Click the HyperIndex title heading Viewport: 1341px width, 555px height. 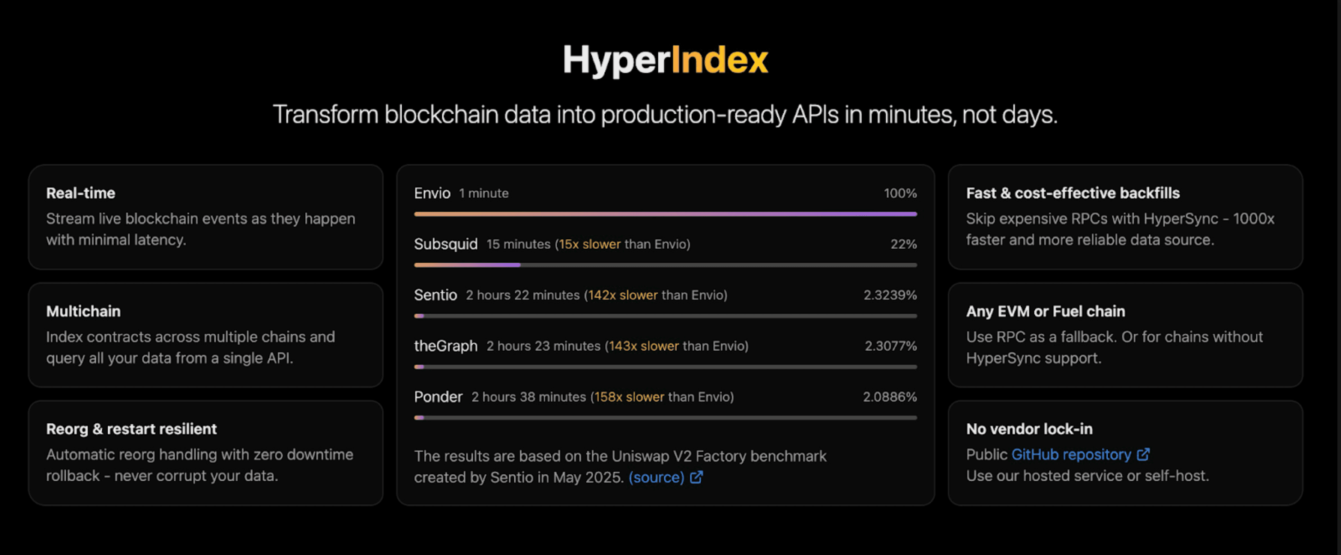point(665,60)
